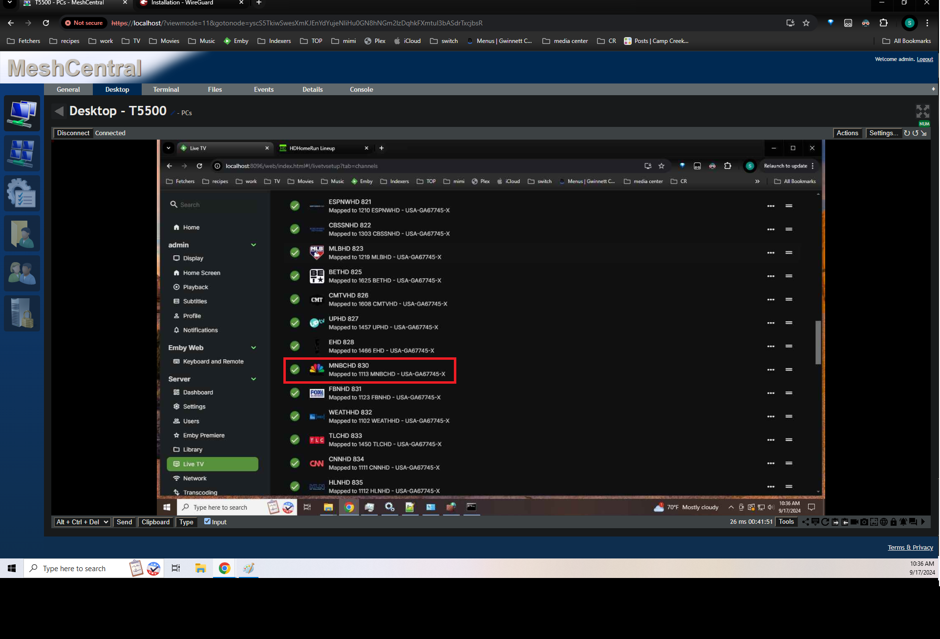Toggle MNBCHD 830 channel checkmark
Screen dimensions: 940x639
click(295, 370)
